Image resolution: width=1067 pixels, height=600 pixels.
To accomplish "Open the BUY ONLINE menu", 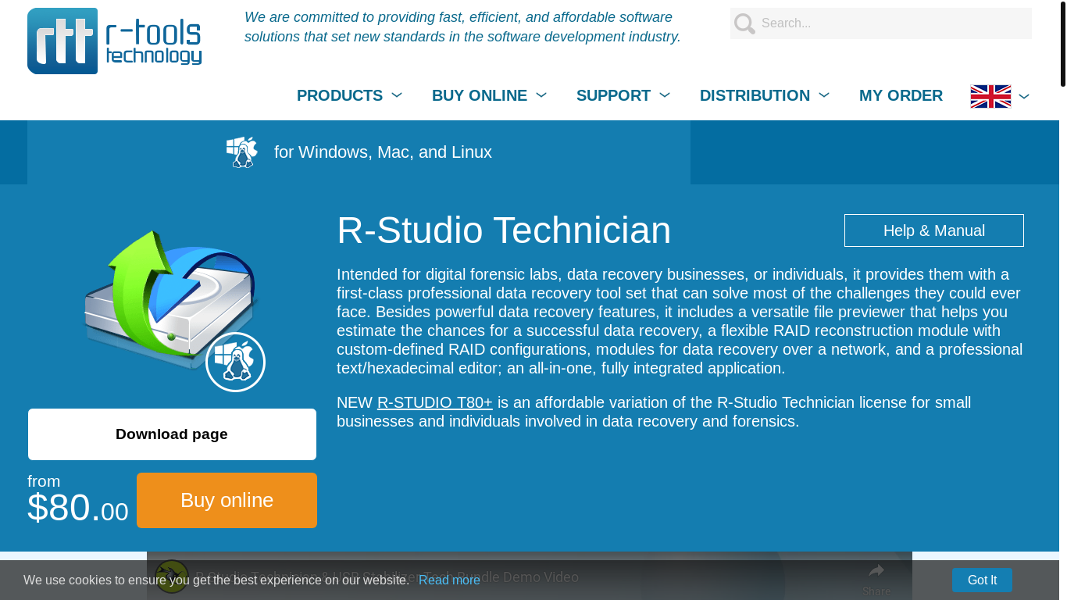I will click(x=480, y=95).
